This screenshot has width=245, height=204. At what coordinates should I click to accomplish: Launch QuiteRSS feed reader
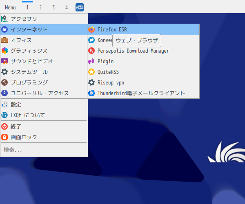coord(143,72)
